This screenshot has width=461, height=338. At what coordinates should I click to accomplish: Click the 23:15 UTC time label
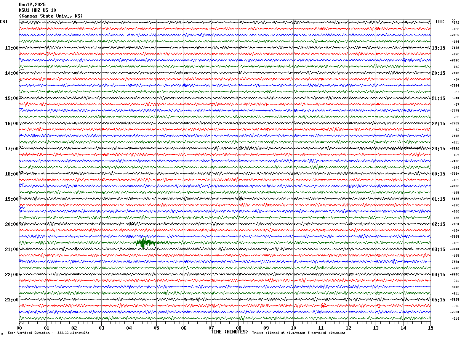point(439,149)
